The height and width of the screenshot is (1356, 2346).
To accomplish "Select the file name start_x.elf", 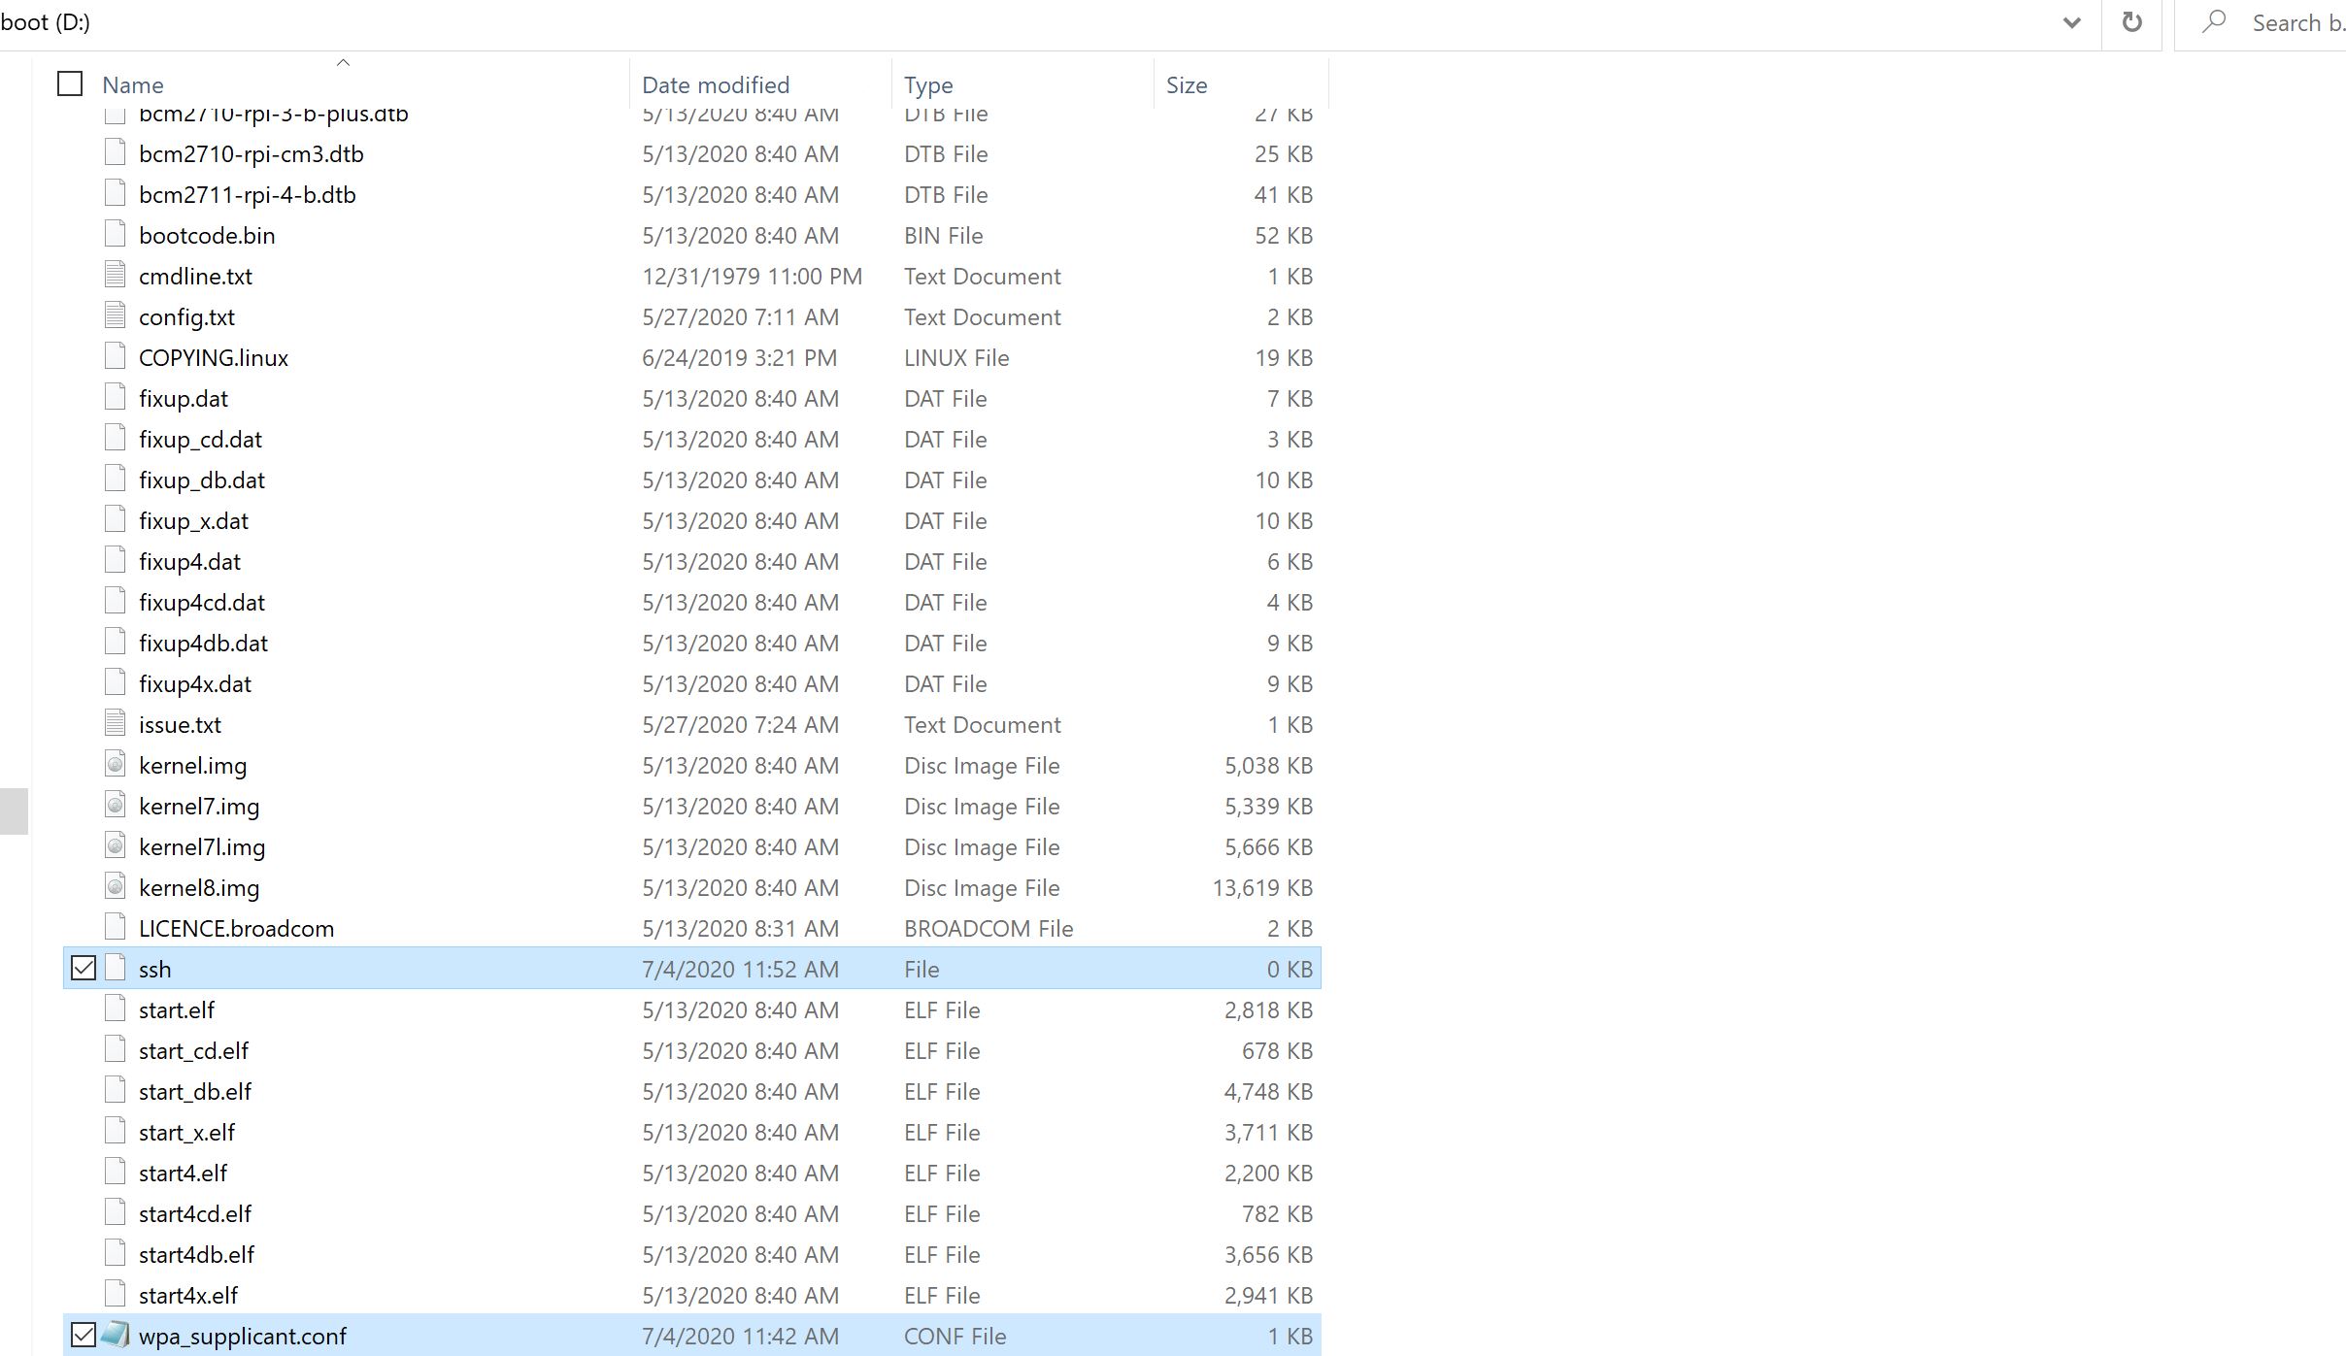I will tap(186, 1133).
